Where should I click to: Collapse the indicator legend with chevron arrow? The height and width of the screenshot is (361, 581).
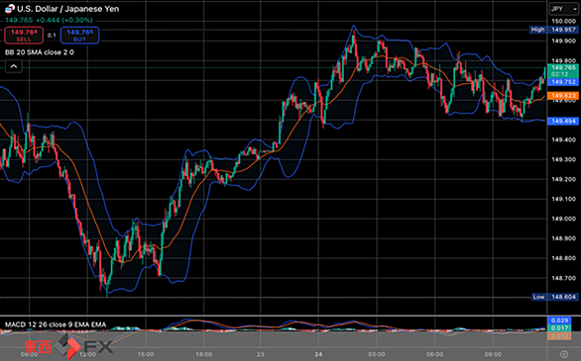[14, 66]
